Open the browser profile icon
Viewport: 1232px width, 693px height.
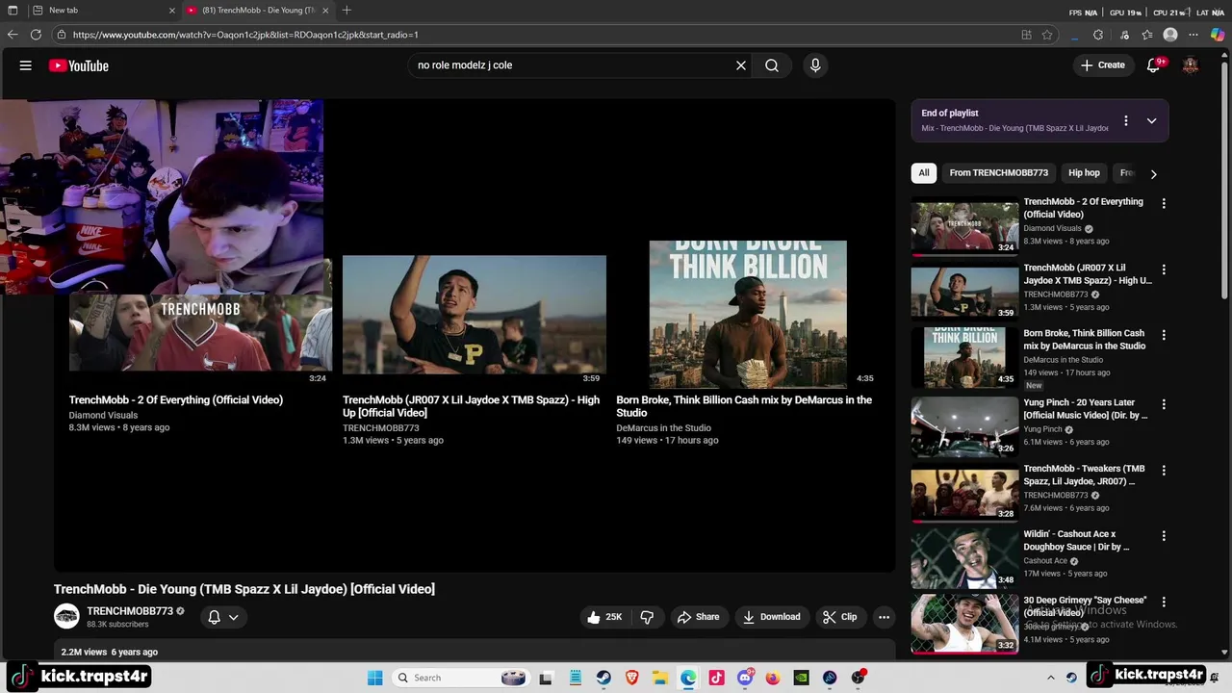pos(1170,35)
